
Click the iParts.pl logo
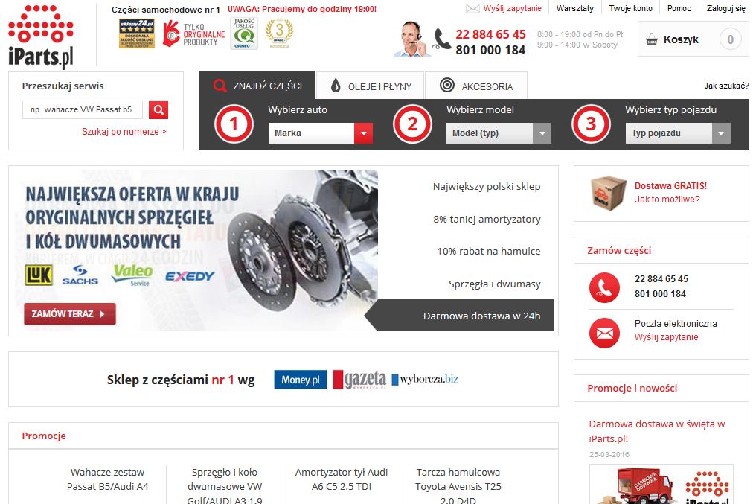[41, 36]
